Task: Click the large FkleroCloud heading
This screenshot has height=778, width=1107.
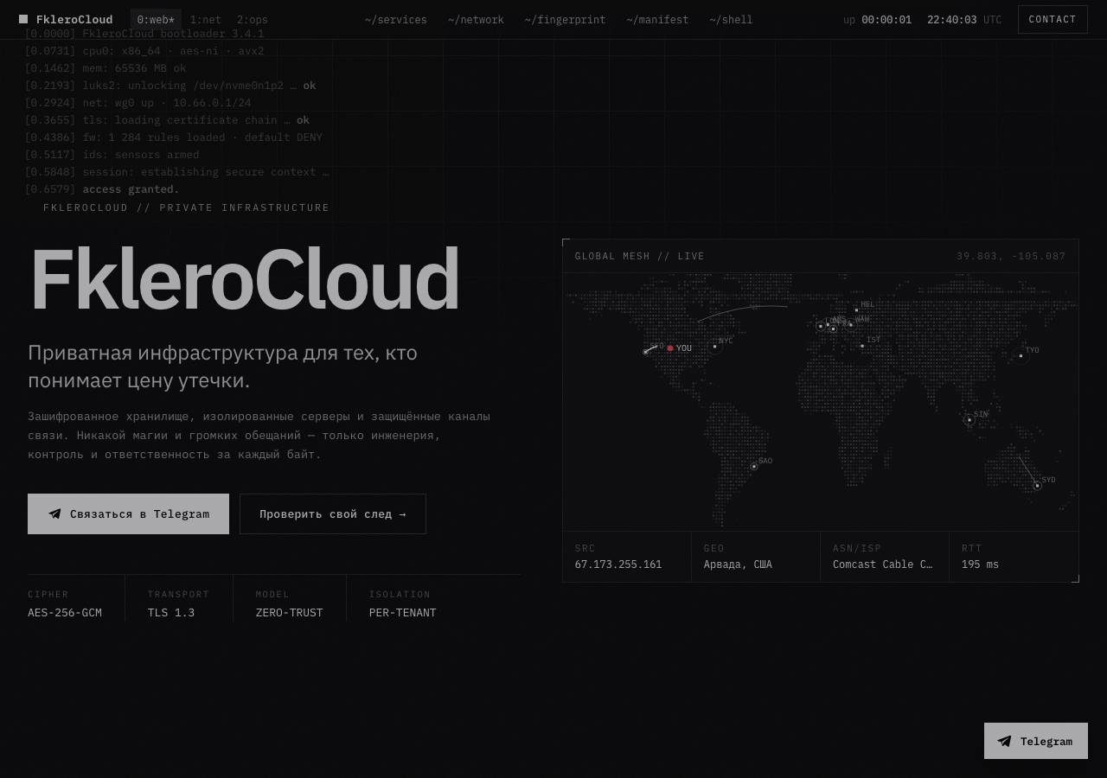Action: 244,278
